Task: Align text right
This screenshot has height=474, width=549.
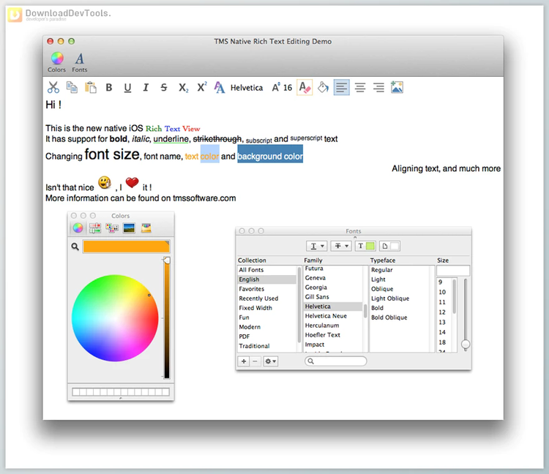Action: [x=378, y=88]
